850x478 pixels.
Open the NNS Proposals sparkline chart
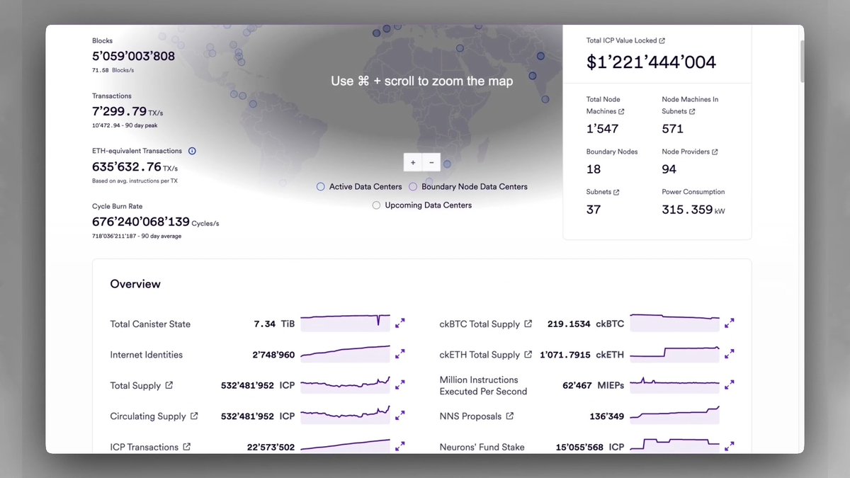(674, 415)
